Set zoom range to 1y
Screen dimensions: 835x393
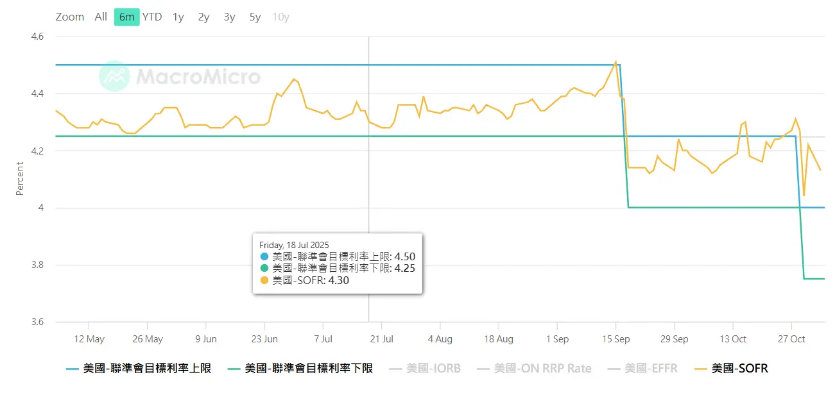click(x=178, y=17)
